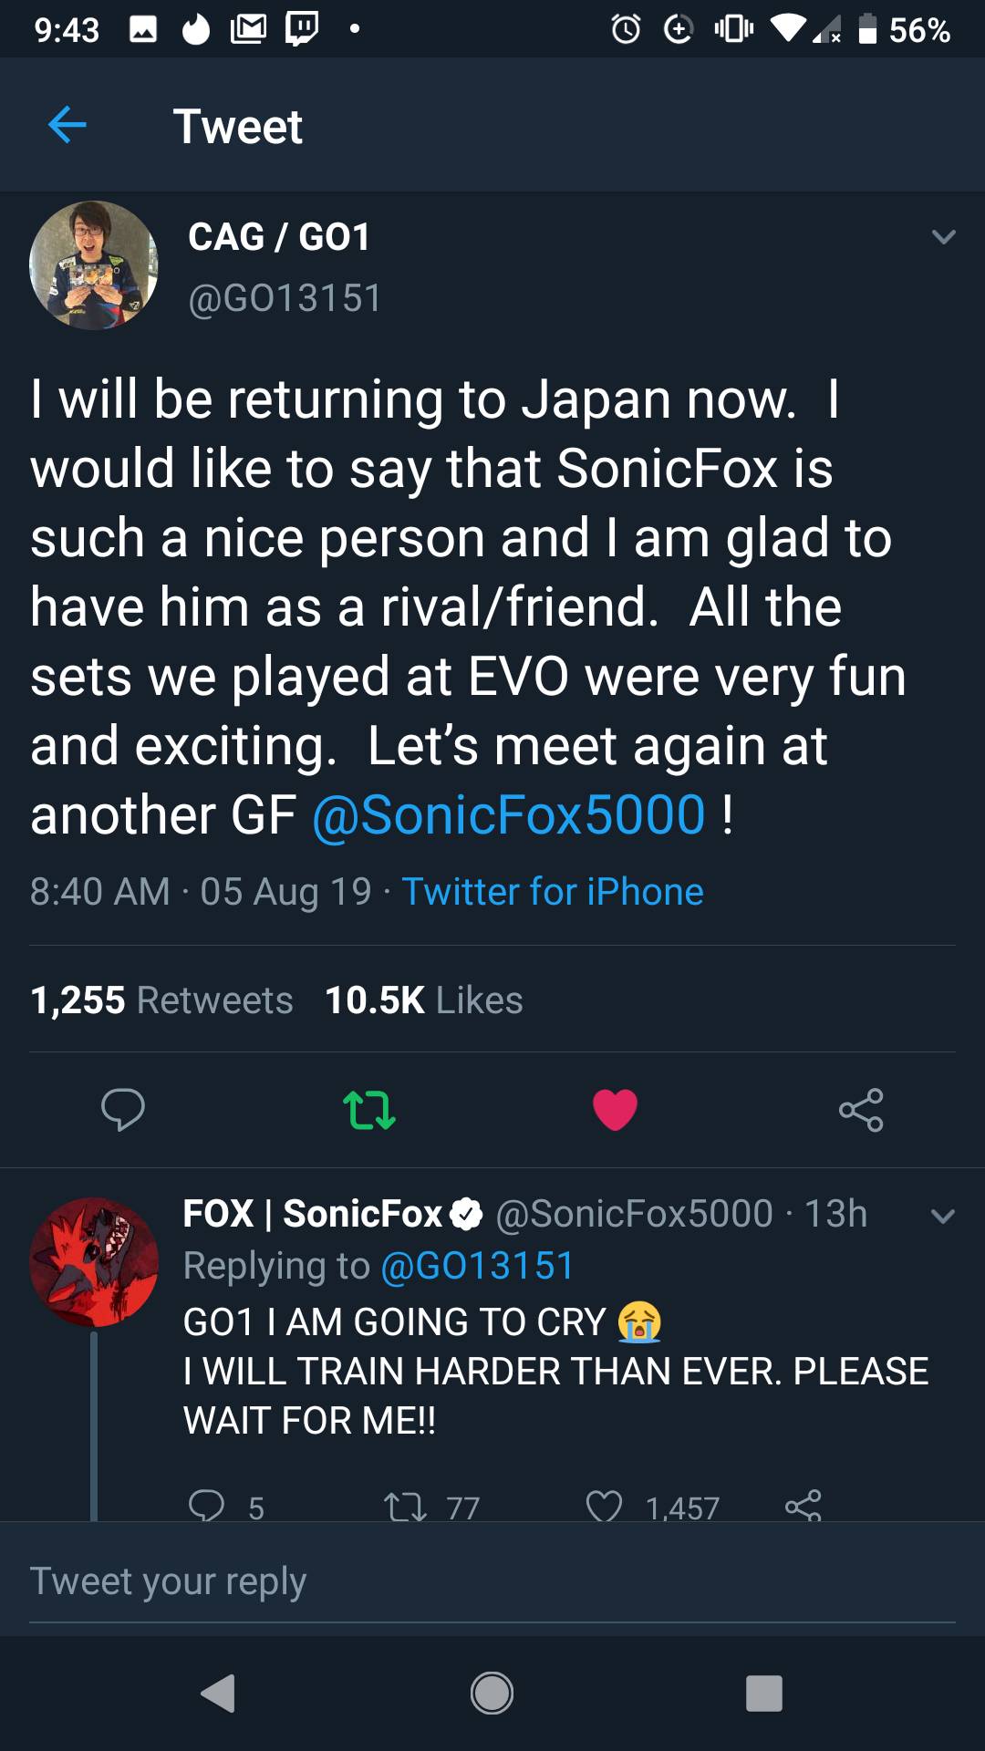
Task: Open the options chevron on GO1's tweet
Action: tap(940, 236)
